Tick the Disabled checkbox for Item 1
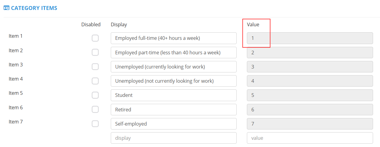The width and height of the screenshot is (380, 147). click(x=95, y=38)
